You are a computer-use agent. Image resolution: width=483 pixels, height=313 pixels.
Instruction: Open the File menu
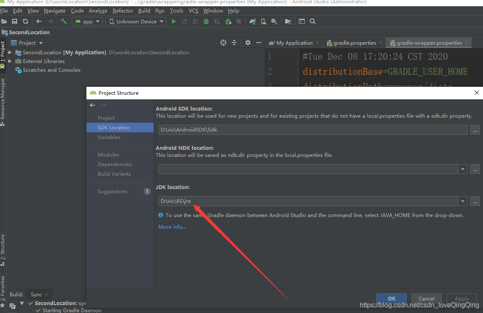[x=4, y=11]
